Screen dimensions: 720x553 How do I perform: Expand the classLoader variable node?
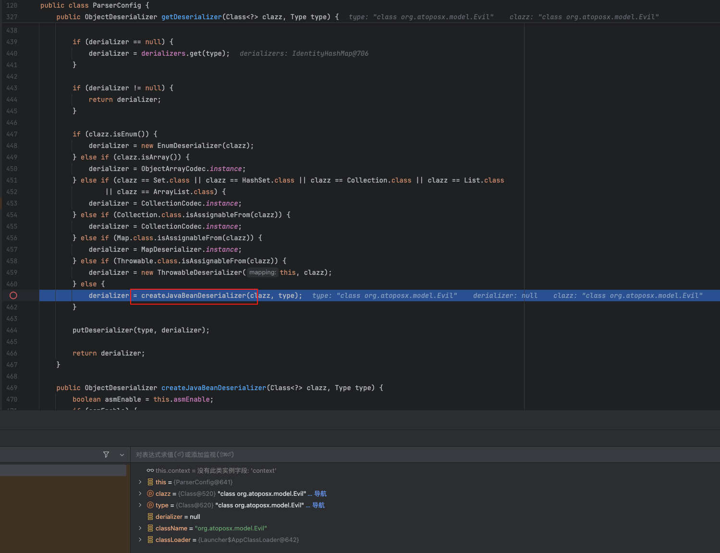[x=140, y=540]
